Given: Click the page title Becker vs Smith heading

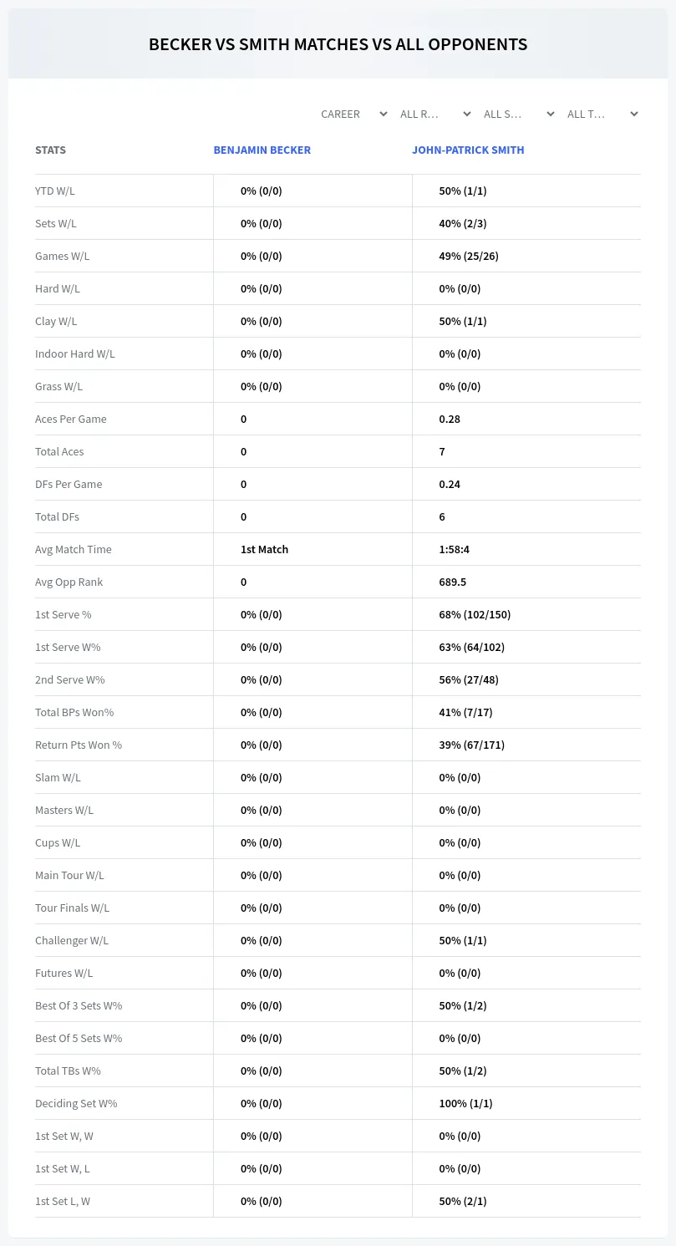Looking at the screenshot, I should [338, 44].
